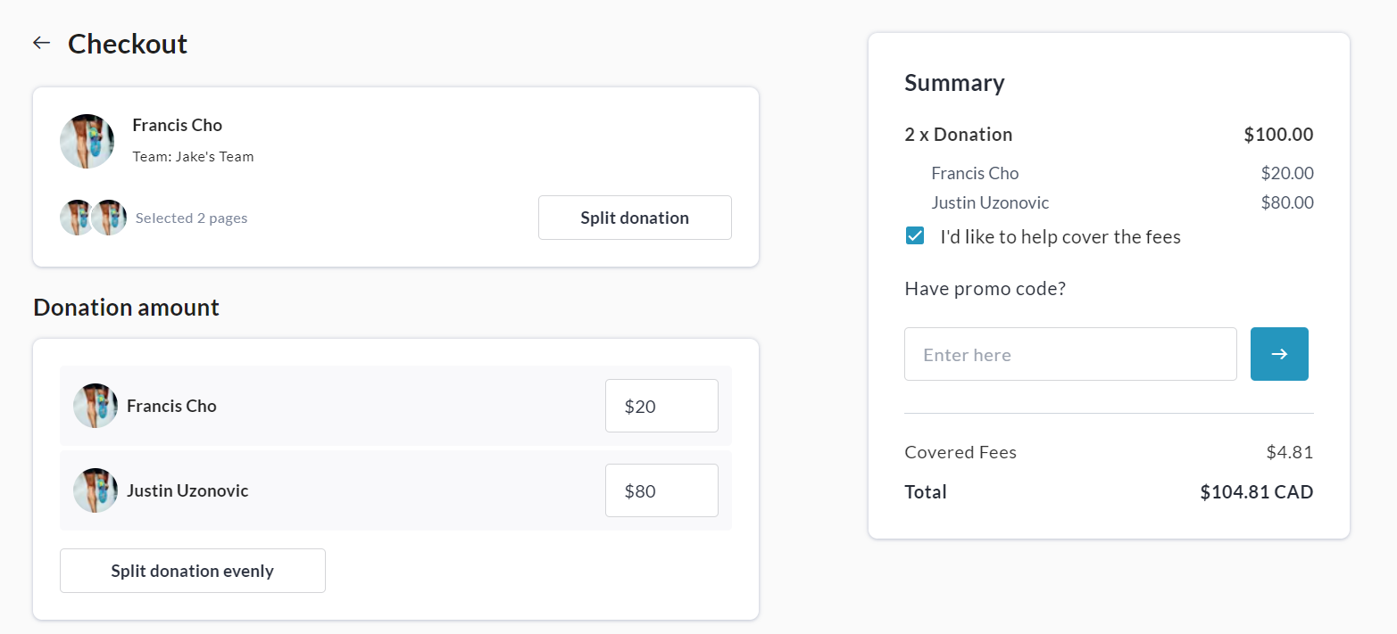1397x634 pixels.
Task: Focus the Francis Cho $20 amount field
Action: pos(661,406)
